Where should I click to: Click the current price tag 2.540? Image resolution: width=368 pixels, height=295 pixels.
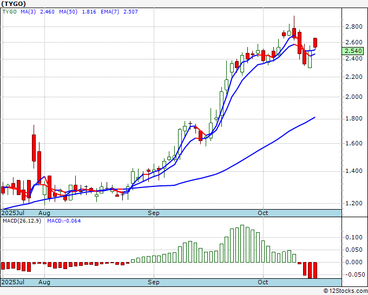(353, 51)
